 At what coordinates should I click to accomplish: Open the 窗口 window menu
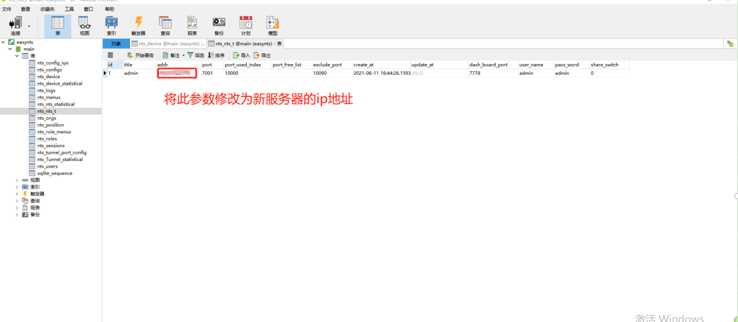(x=88, y=9)
